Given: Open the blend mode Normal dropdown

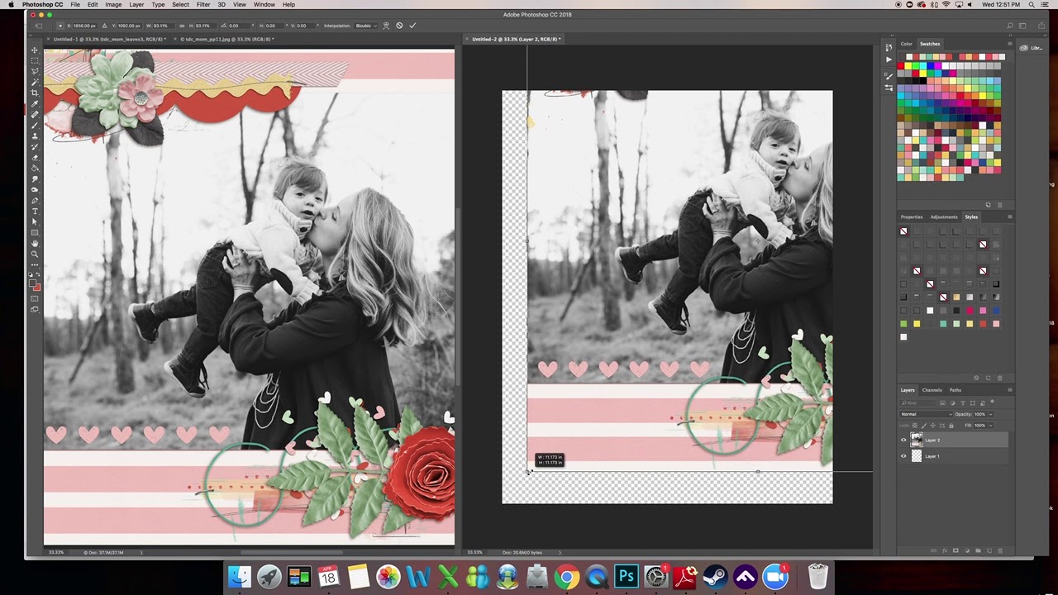Looking at the screenshot, I should tap(927, 414).
